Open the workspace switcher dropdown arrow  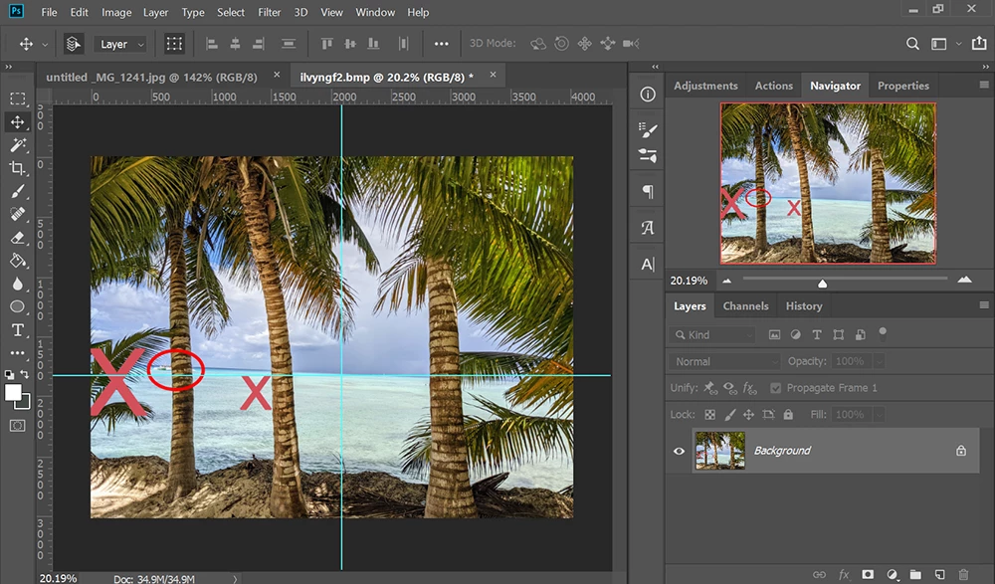tap(958, 44)
